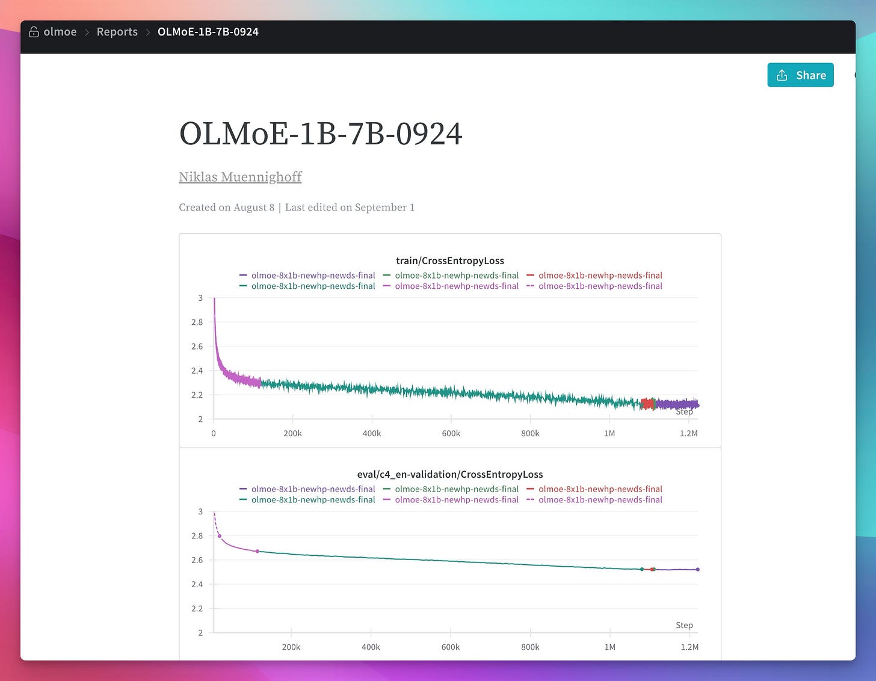The height and width of the screenshot is (681, 876).
Task: Select red legend entry in eval chart
Action: click(594, 489)
